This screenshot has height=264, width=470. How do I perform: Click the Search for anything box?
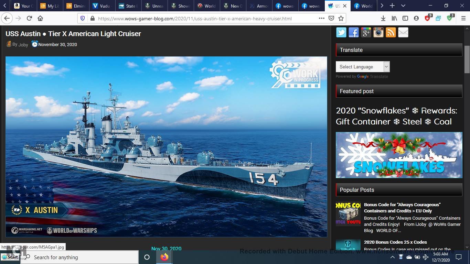(79, 257)
